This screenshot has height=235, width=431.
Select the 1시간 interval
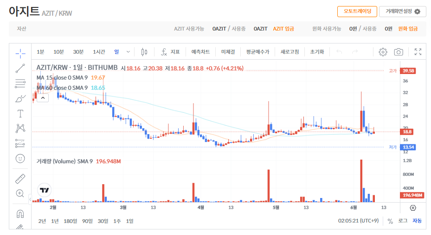coord(99,52)
